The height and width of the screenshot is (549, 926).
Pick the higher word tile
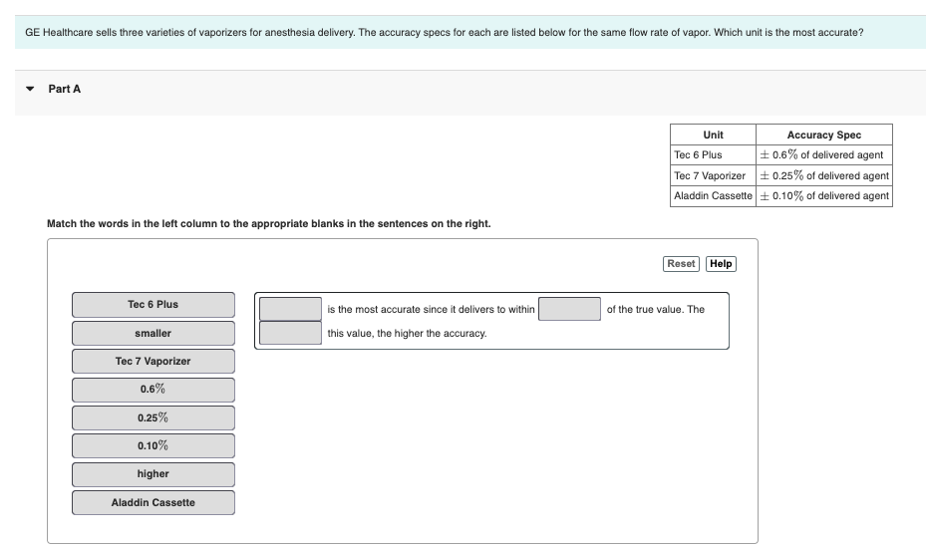[x=153, y=474]
